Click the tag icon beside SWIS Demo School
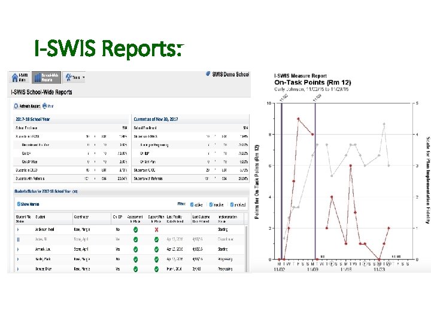Screen dimensions: 431x323 [x=208, y=74]
